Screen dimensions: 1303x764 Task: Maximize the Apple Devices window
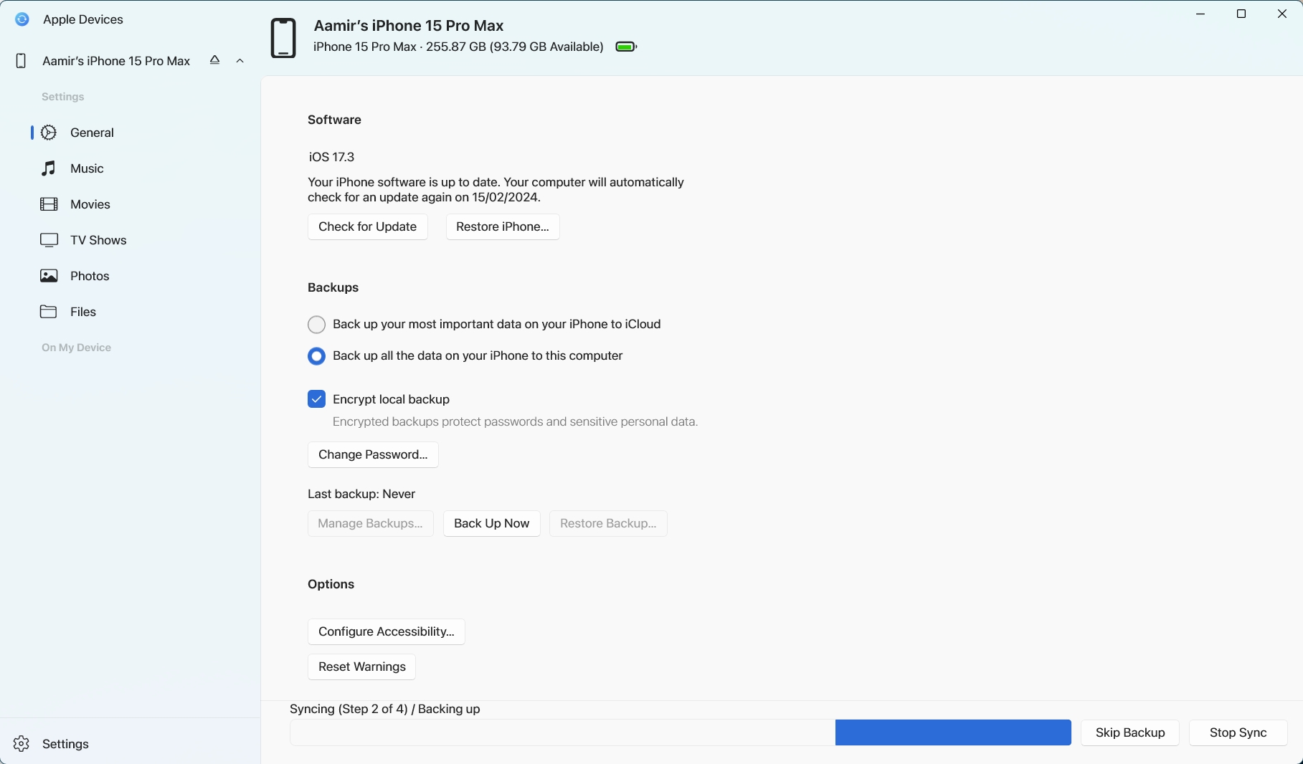[1242, 14]
